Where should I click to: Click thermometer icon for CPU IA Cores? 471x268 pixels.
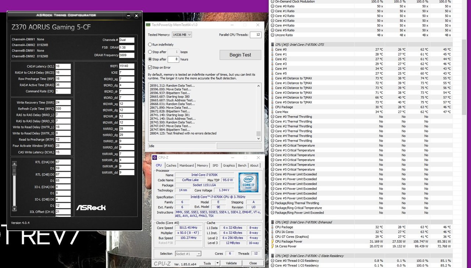tap(272, 232)
